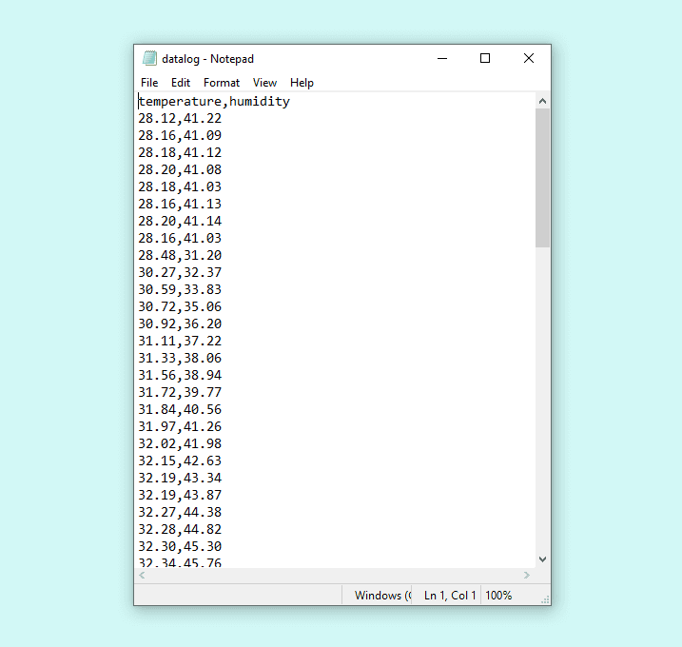Open the View menu
The height and width of the screenshot is (647, 682).
265,83
